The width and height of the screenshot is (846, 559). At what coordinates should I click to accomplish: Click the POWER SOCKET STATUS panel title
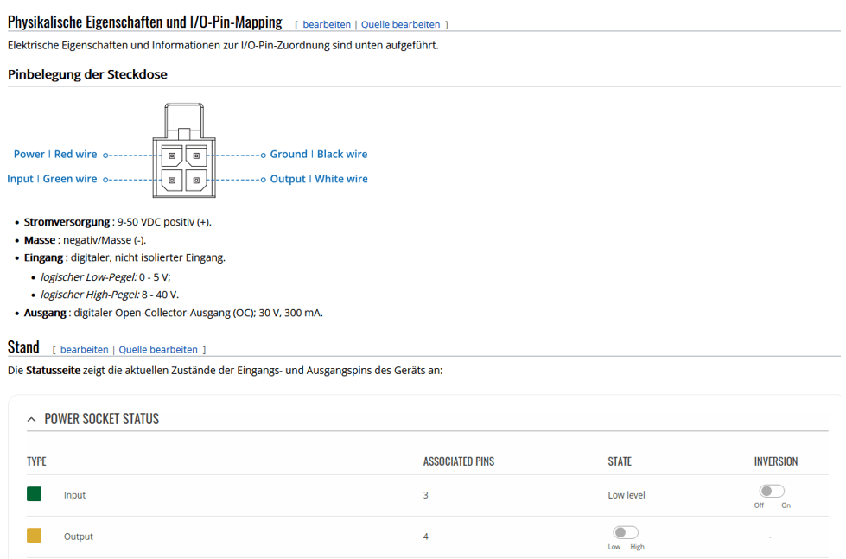(x=102, y=419)
